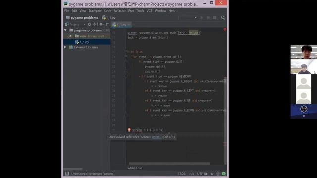Click the scroll-from-source target icon in Project panel
317x178 pixels.
[89, 24]
